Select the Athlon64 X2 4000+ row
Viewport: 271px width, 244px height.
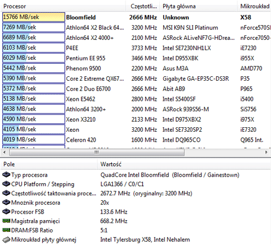135,38
